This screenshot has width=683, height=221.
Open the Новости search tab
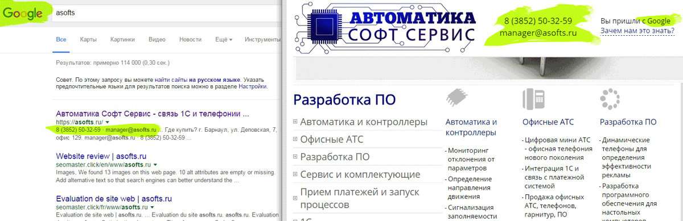tap(190, 39)
